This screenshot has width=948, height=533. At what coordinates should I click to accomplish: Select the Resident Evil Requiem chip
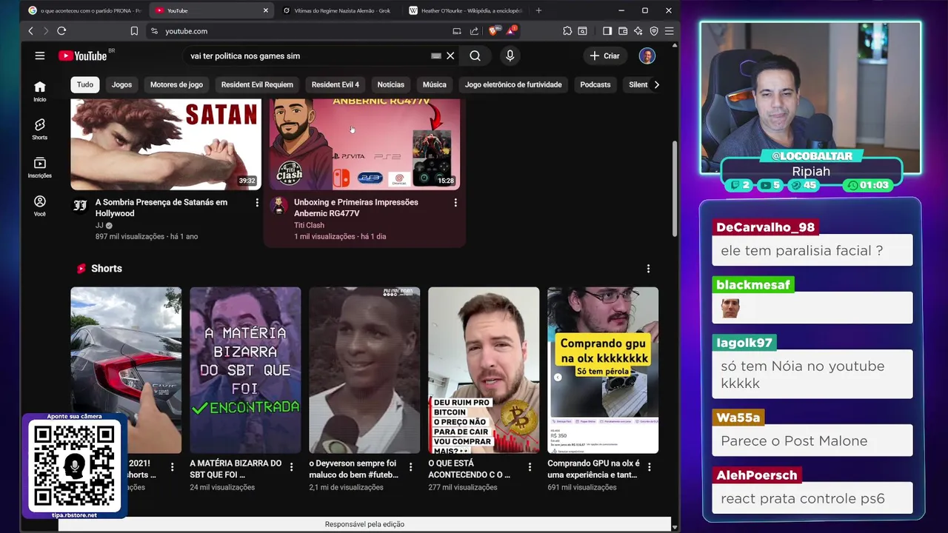257,84
